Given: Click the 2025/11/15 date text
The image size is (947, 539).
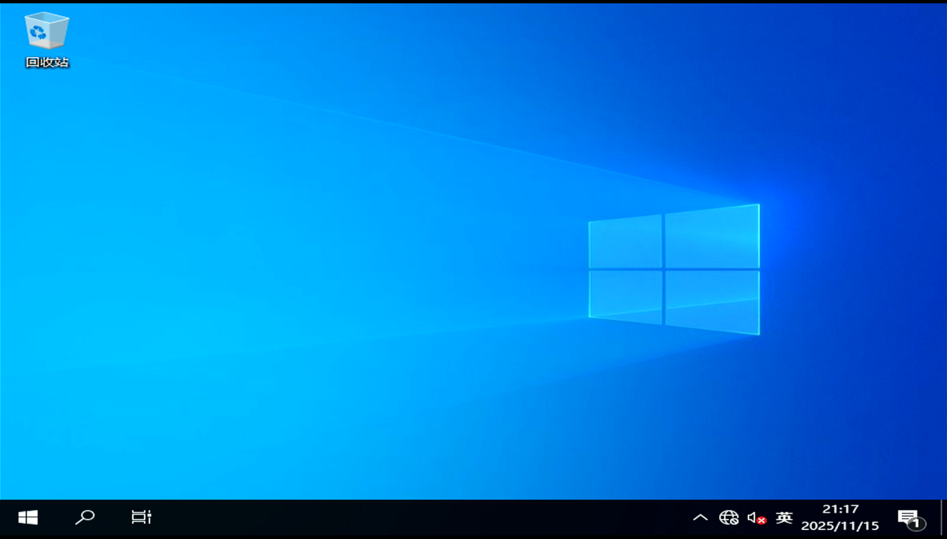Looking at the screenshot, I should click(840, 526).
